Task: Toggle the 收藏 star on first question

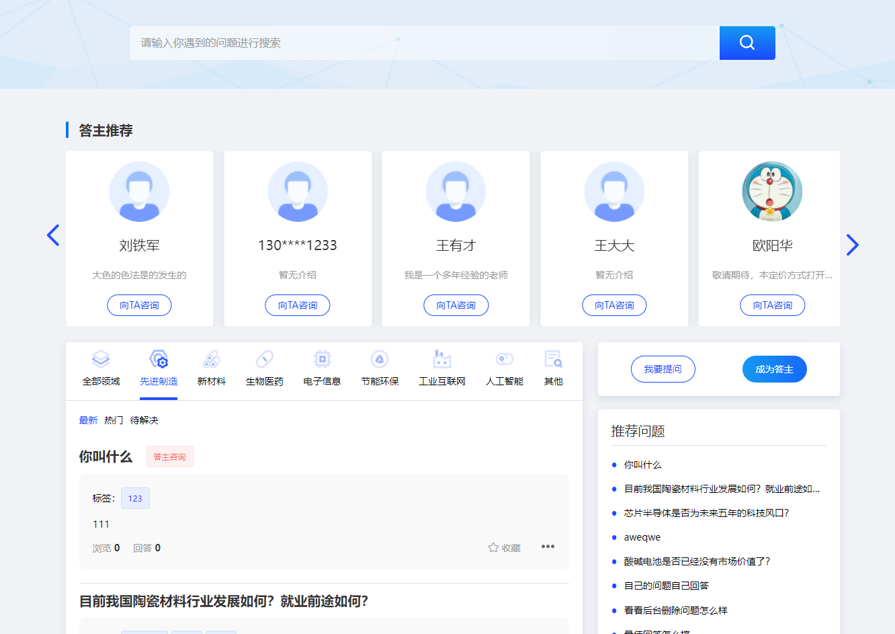Action: click(x=494, y=548)
